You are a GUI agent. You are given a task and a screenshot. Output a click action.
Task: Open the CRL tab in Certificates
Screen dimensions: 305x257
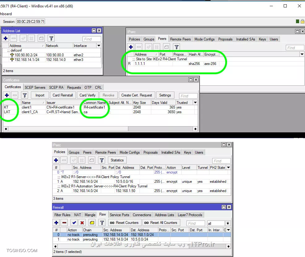(98, 88)
